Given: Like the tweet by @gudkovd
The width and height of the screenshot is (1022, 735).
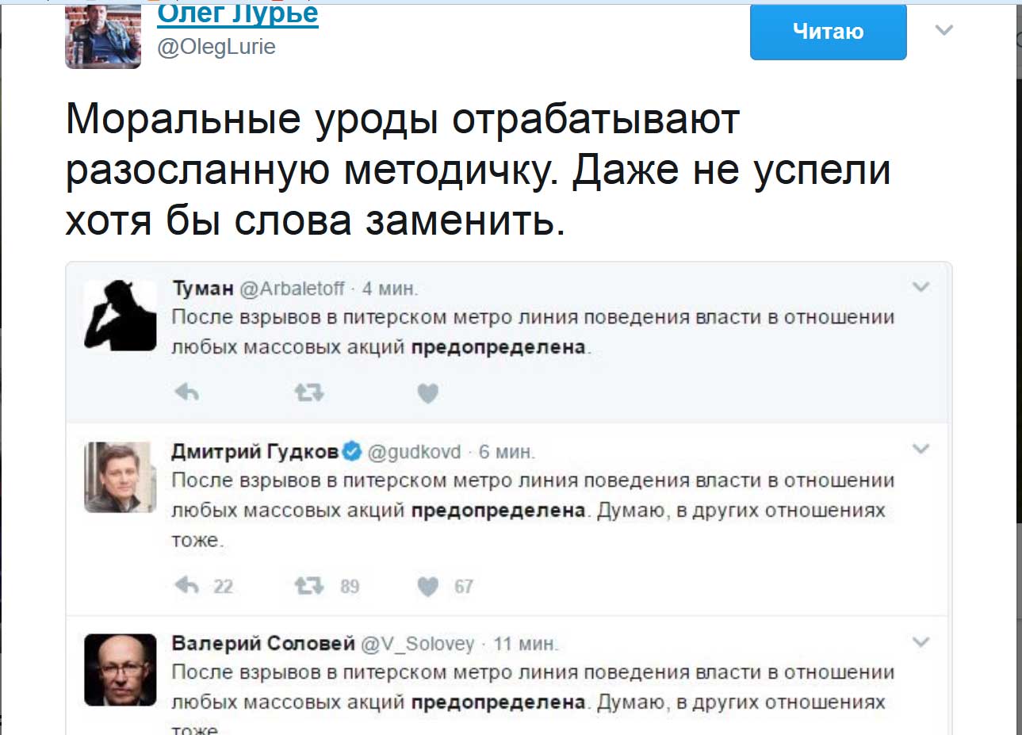Looking at the screenshot, I should pos(427,587).
